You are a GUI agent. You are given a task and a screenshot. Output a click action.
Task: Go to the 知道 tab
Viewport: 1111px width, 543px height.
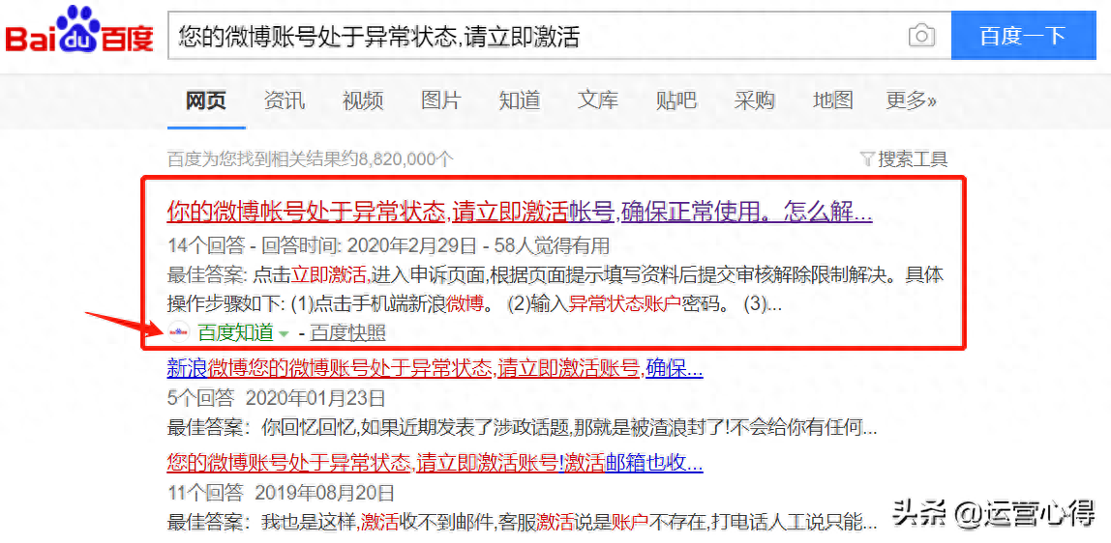tap(520, 100)
